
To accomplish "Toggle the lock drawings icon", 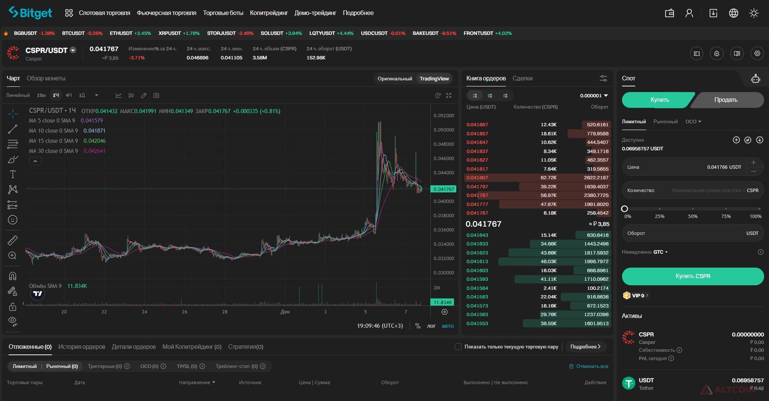I will (x=12, y=306).
